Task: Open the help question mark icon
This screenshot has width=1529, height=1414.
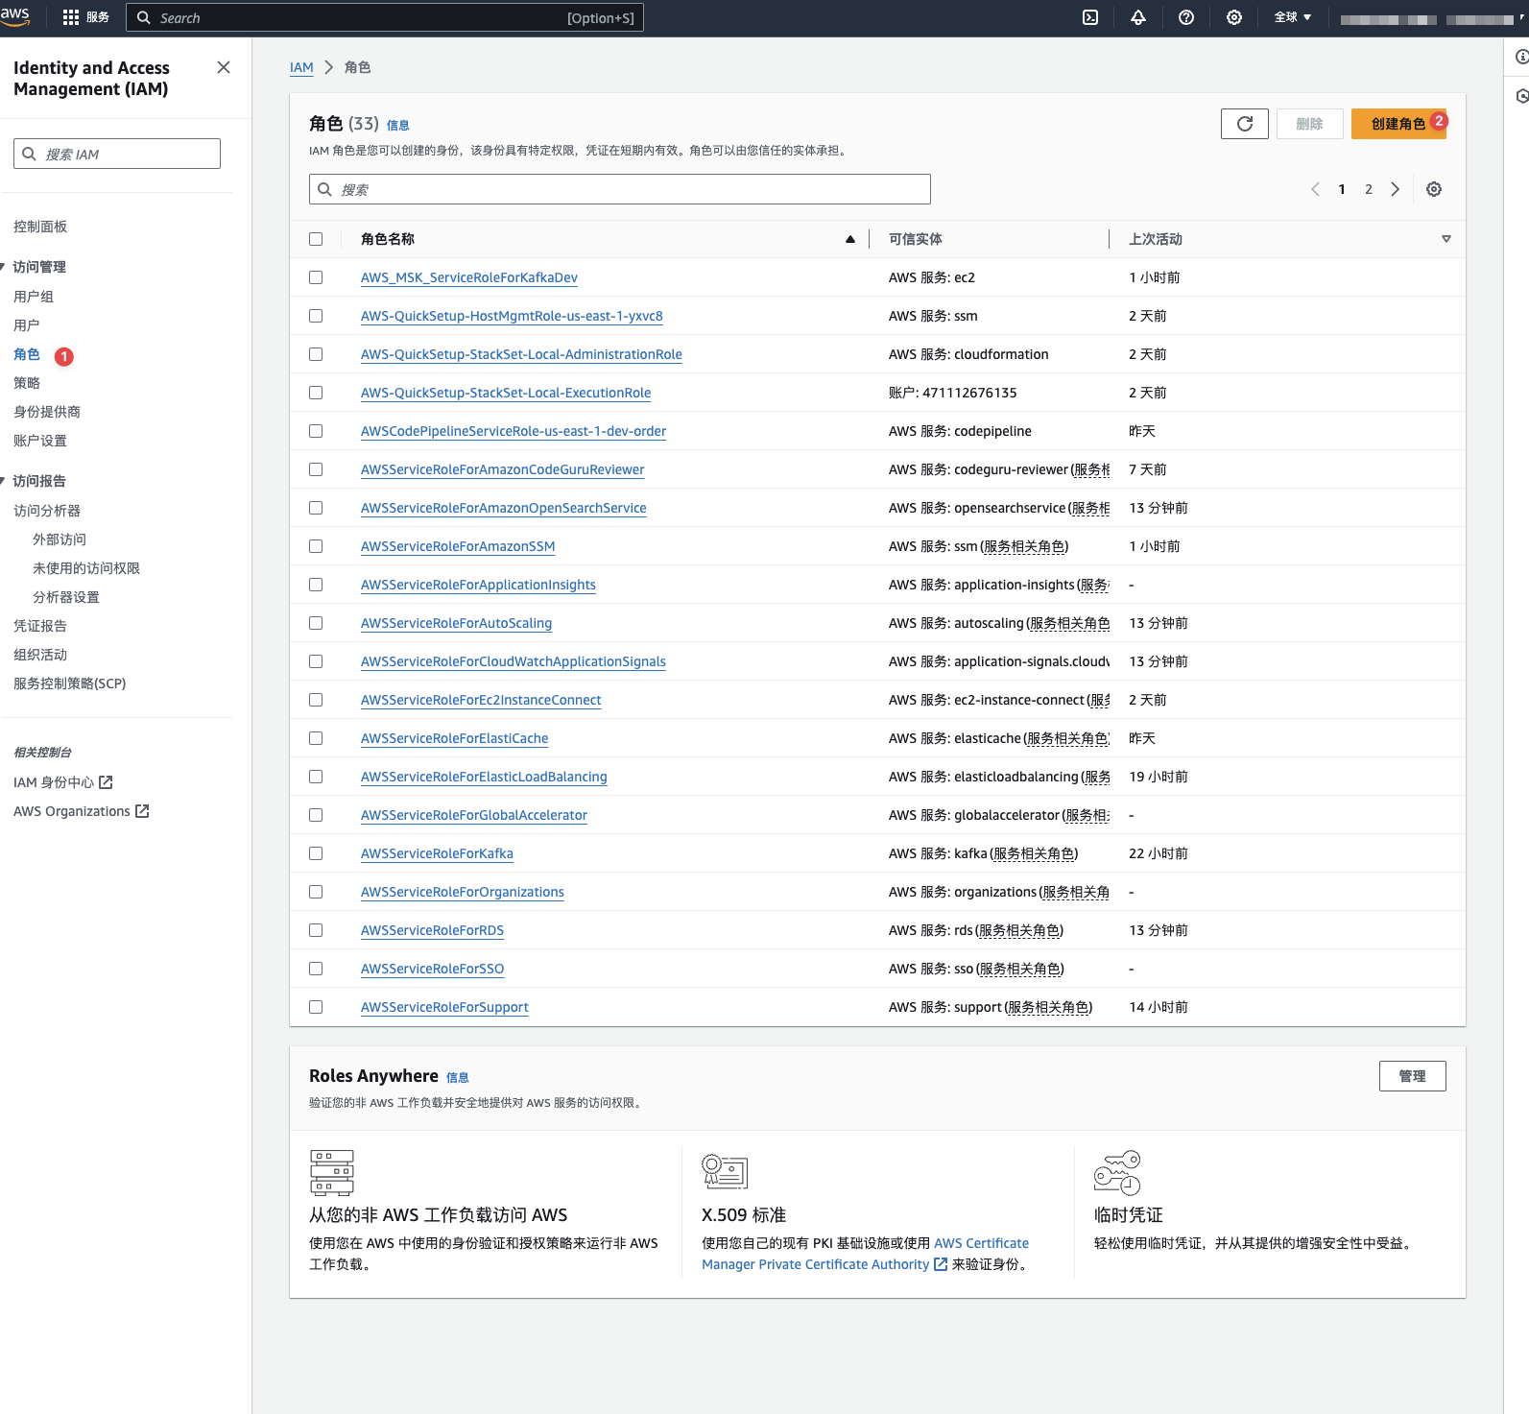Action: pos(1186,17)
